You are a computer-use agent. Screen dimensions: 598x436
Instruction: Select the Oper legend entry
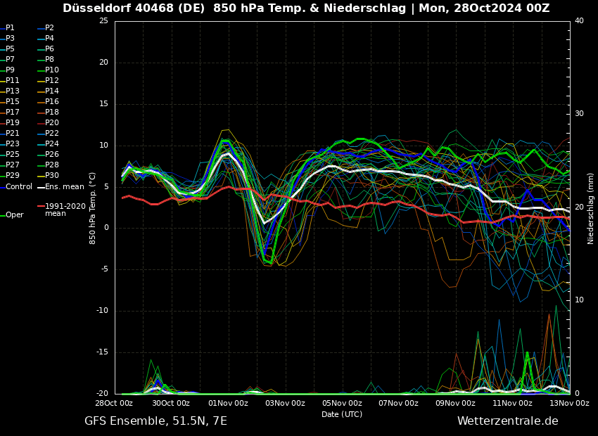pyautogui.click(x=15, y=215)
